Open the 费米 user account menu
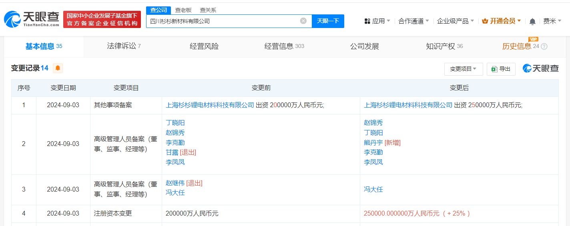 pyautogui.click(x=552, y=21)
